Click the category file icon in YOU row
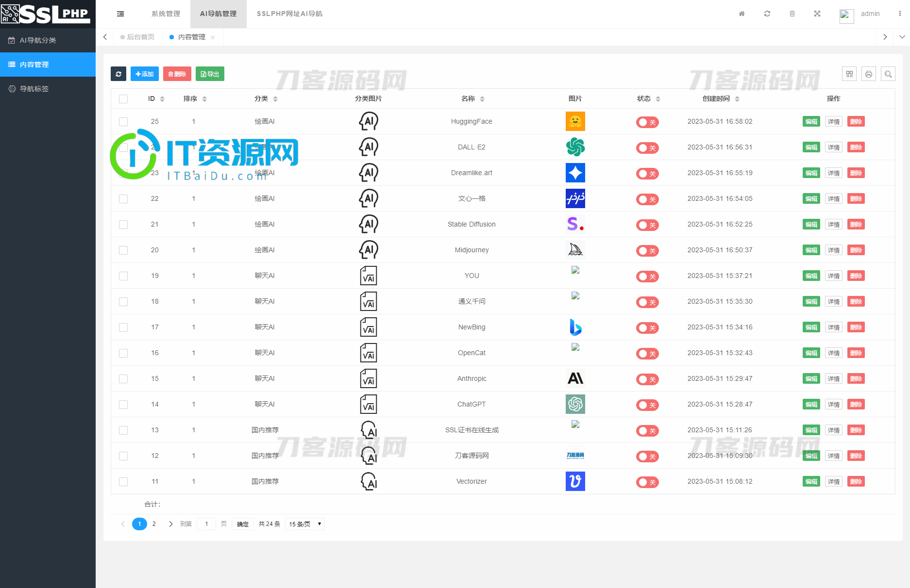910x588 pixels. point(369,276)
